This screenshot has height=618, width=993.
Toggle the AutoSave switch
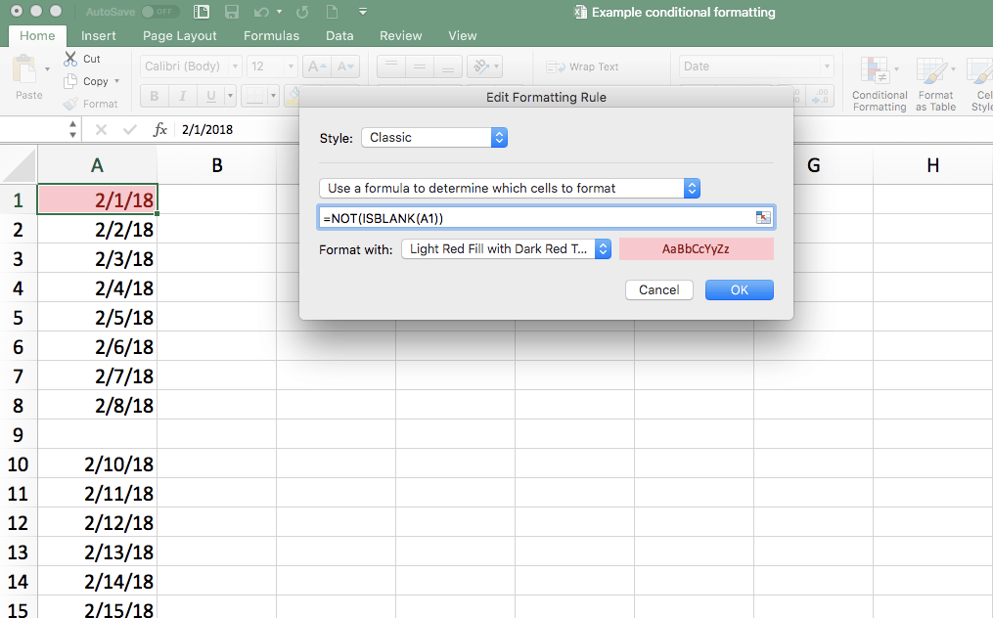(x=159, y=12)
